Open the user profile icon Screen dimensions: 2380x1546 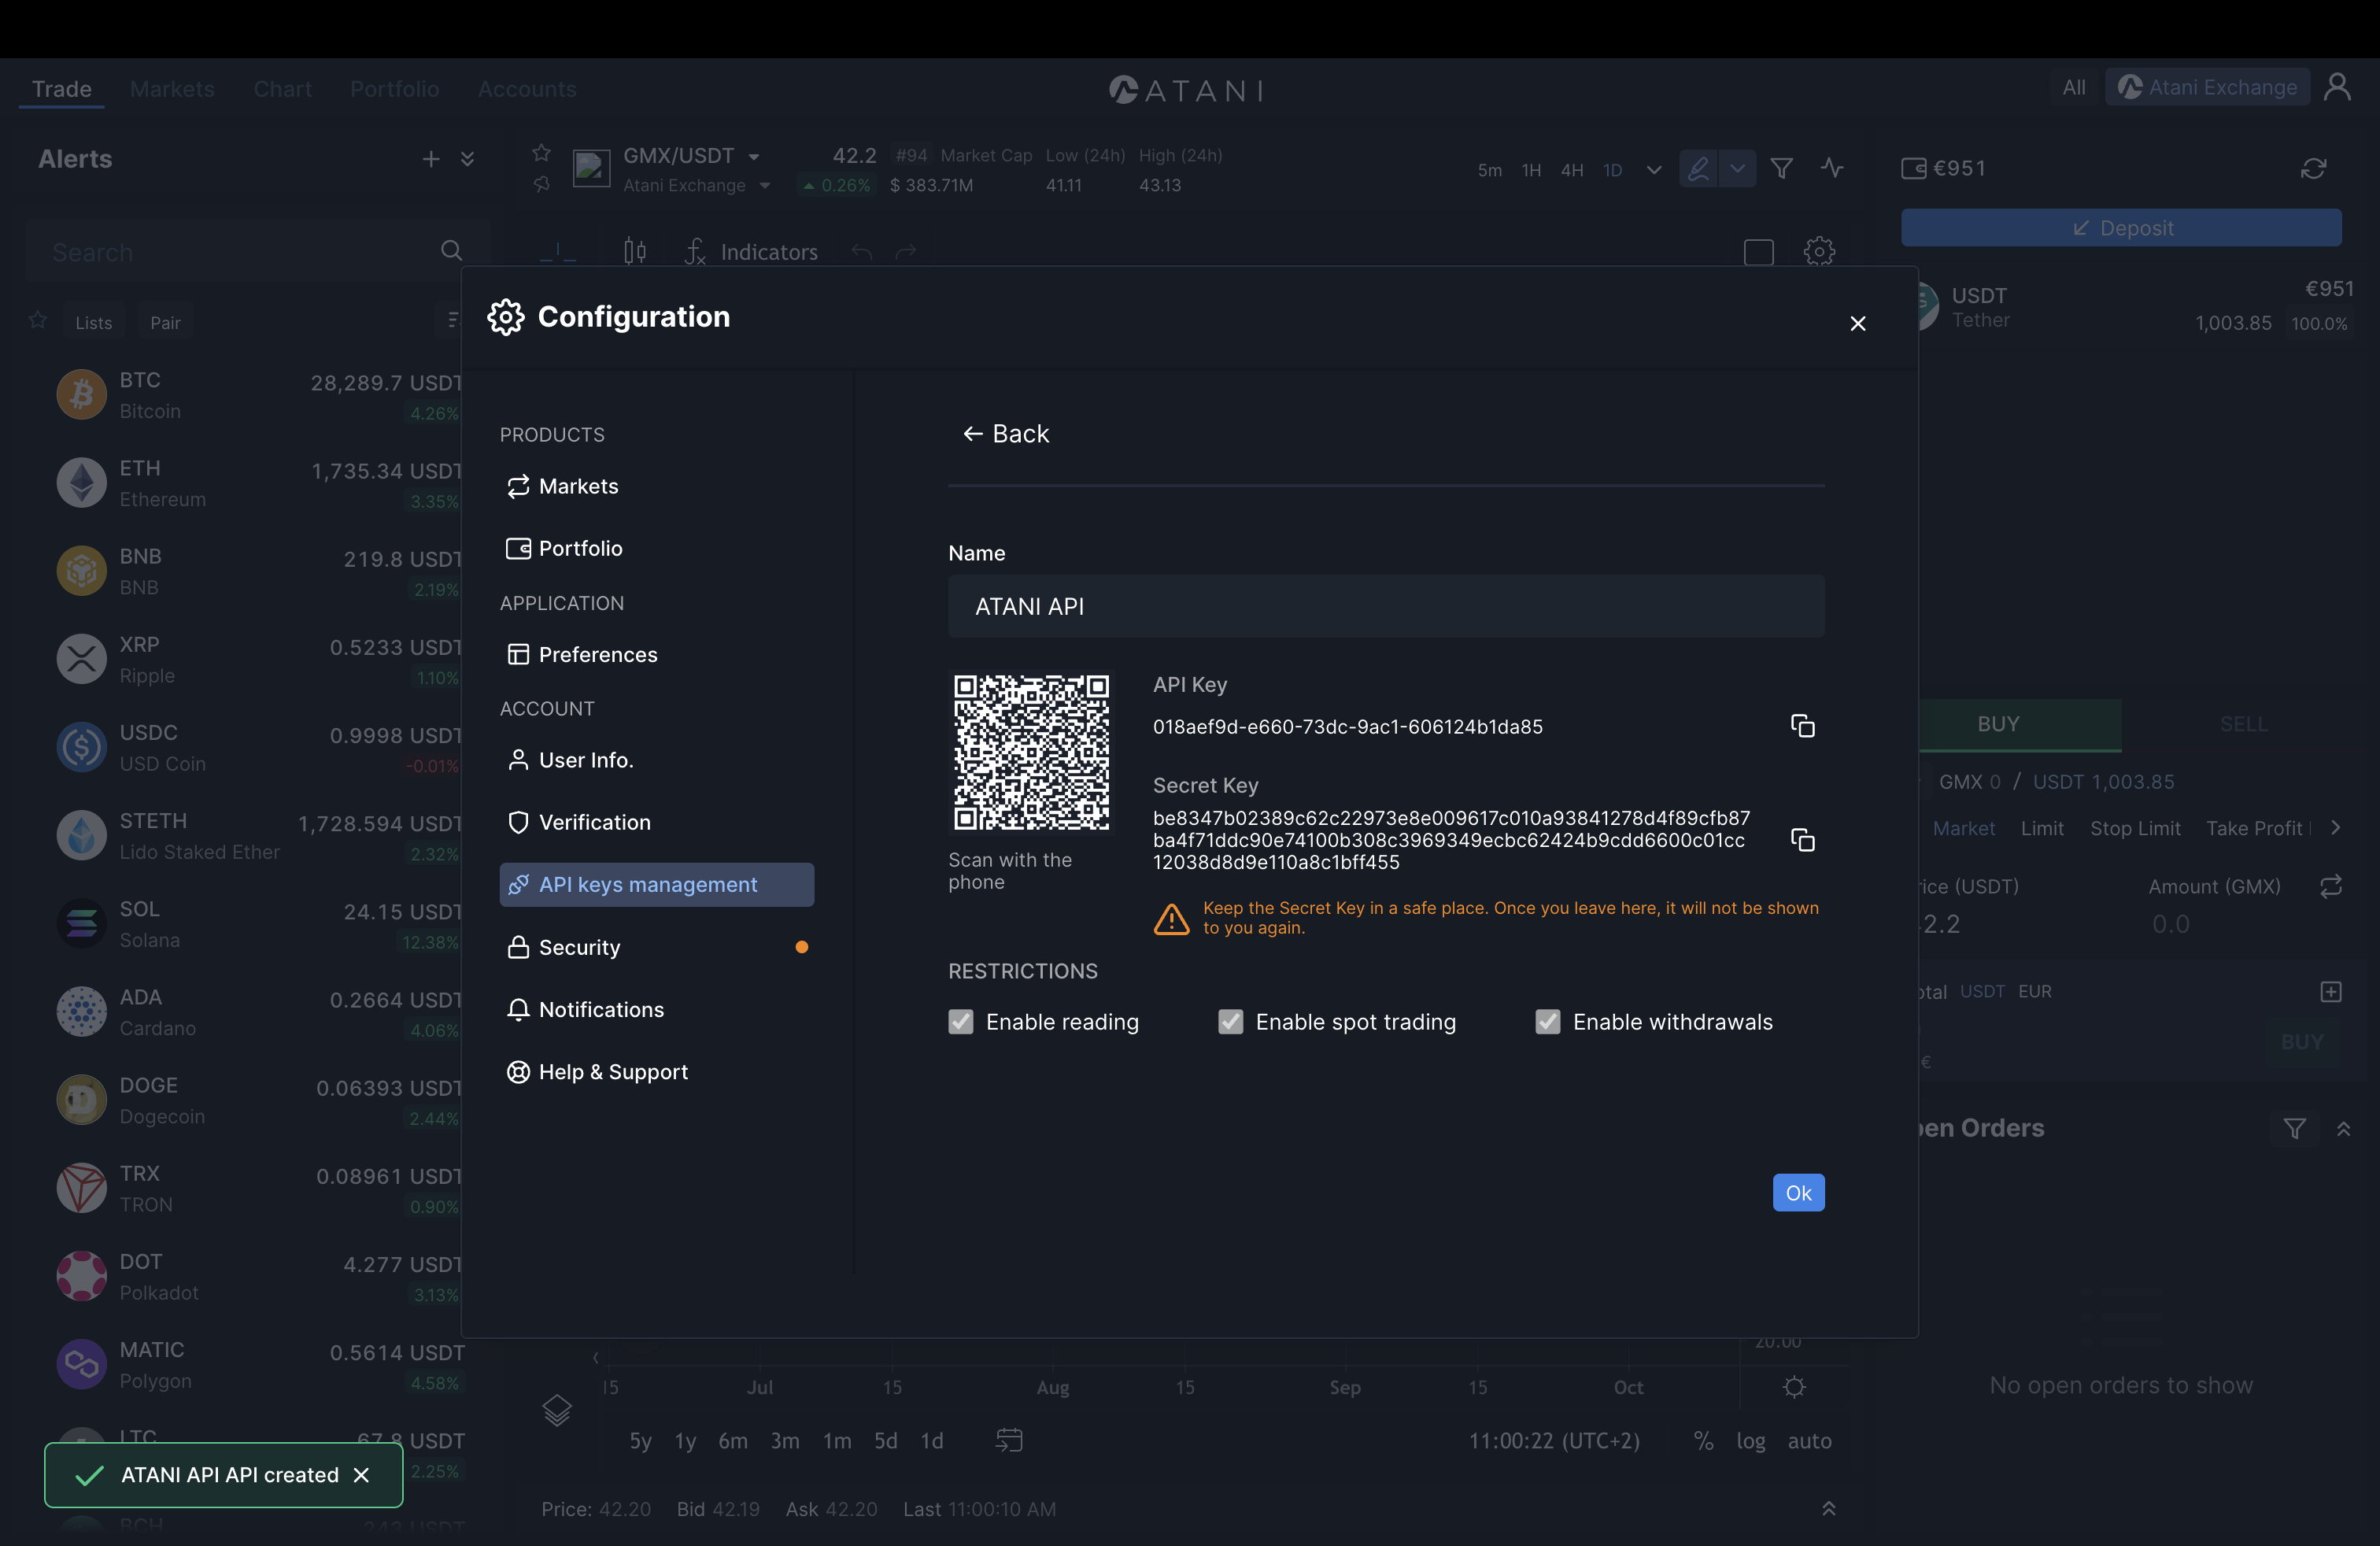coord(2337,87)
